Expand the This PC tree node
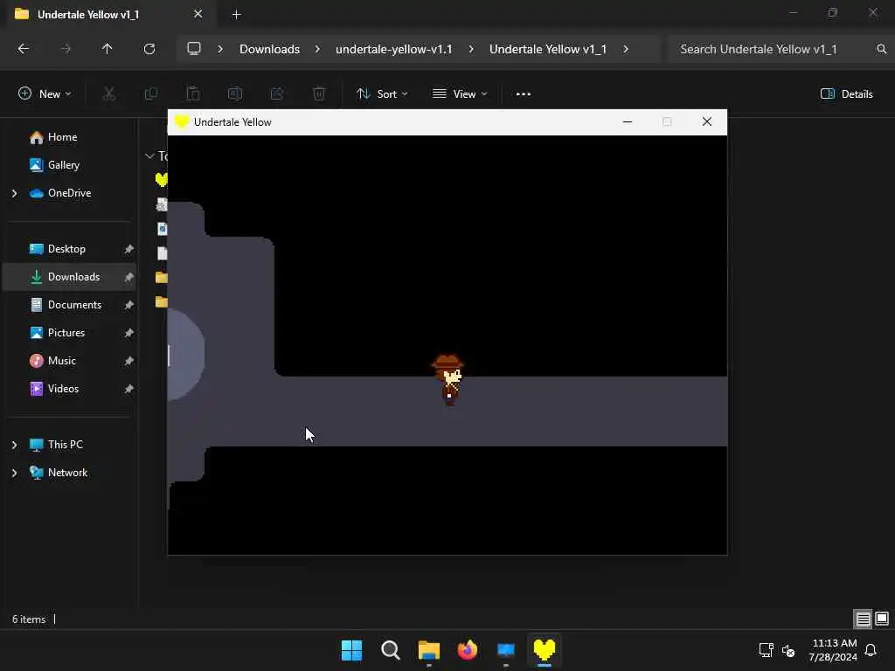 point(14,445)
